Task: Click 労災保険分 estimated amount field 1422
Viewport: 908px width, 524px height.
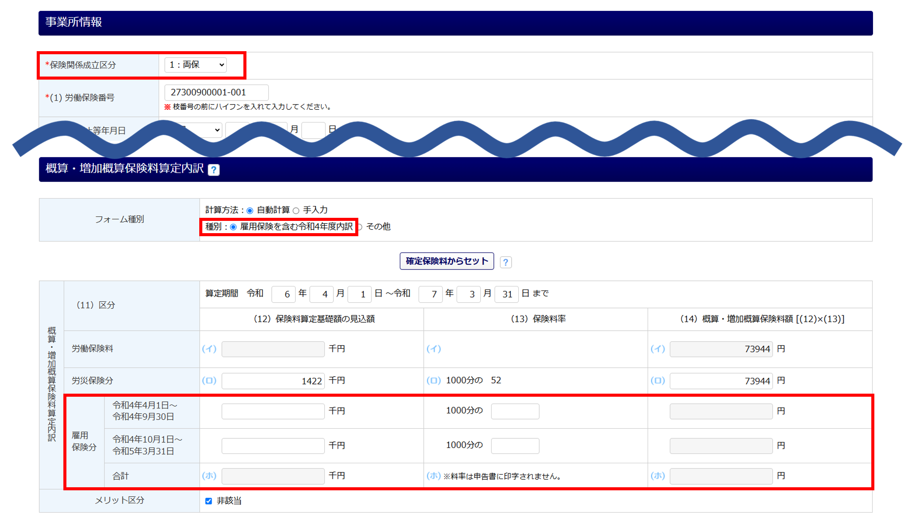Action: pos(273,381)
